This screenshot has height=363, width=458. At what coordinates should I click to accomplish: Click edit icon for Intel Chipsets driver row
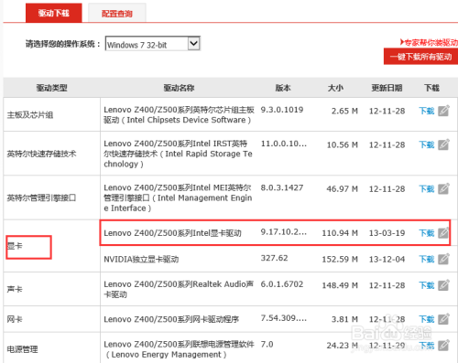pyautogui.click(x=443, y=111)
